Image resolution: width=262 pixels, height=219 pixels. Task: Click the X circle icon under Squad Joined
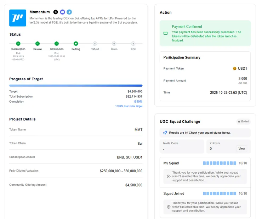click(169, 207)
